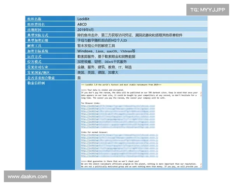Click the '典型突防方式' label cell

[50, 35]
